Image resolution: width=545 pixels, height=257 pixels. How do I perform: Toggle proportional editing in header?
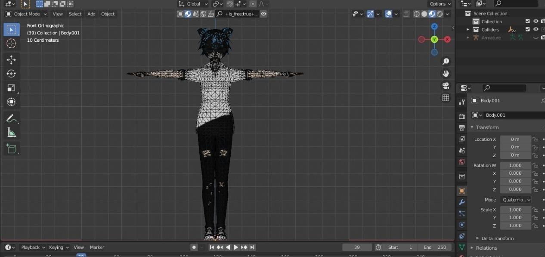(x=253, y=4)
